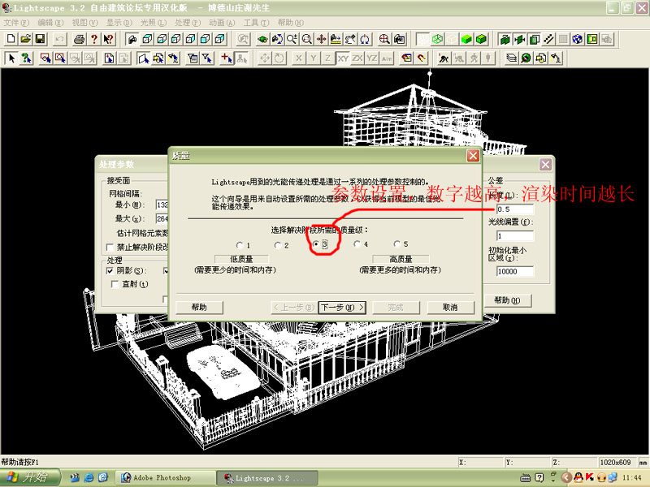Click the red pan arrows icon

click(321, 39)
